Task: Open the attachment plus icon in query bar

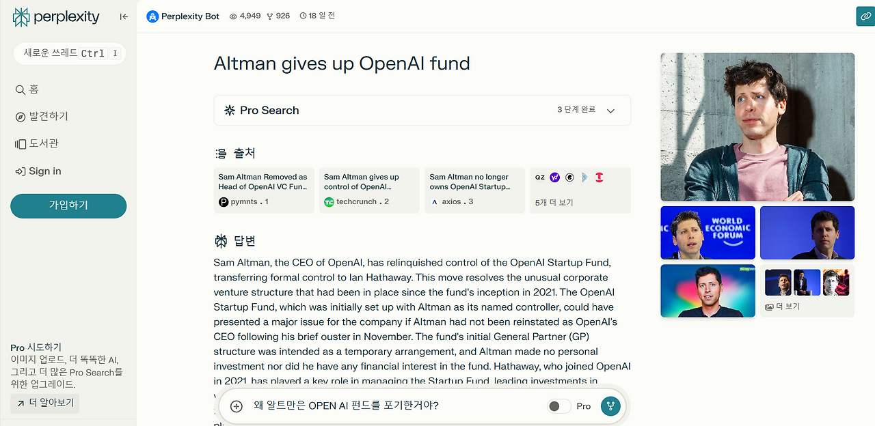Action: point(236,406)
